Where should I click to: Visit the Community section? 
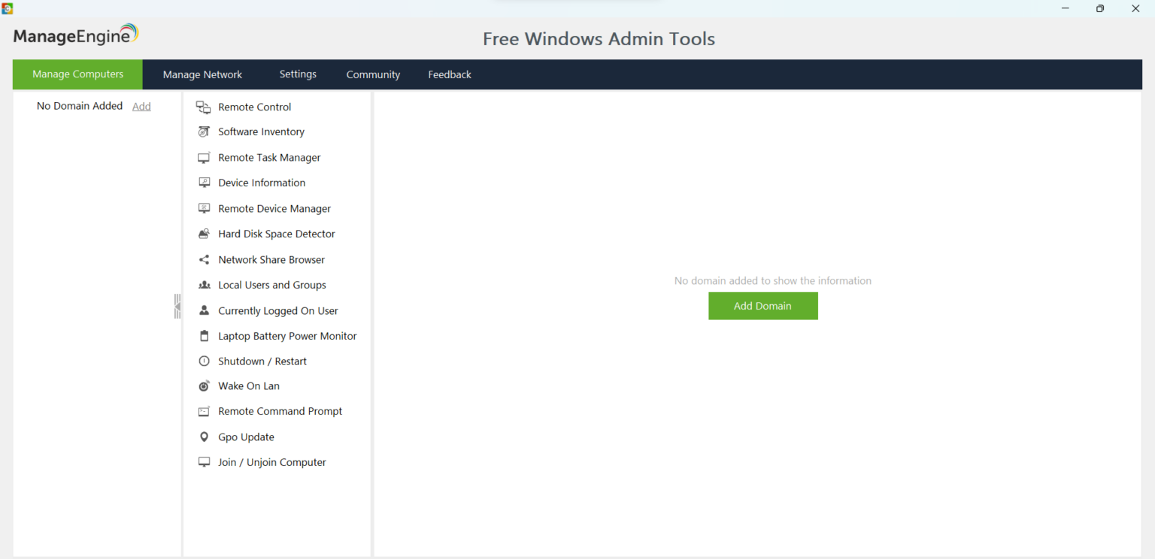click(373, 74)
